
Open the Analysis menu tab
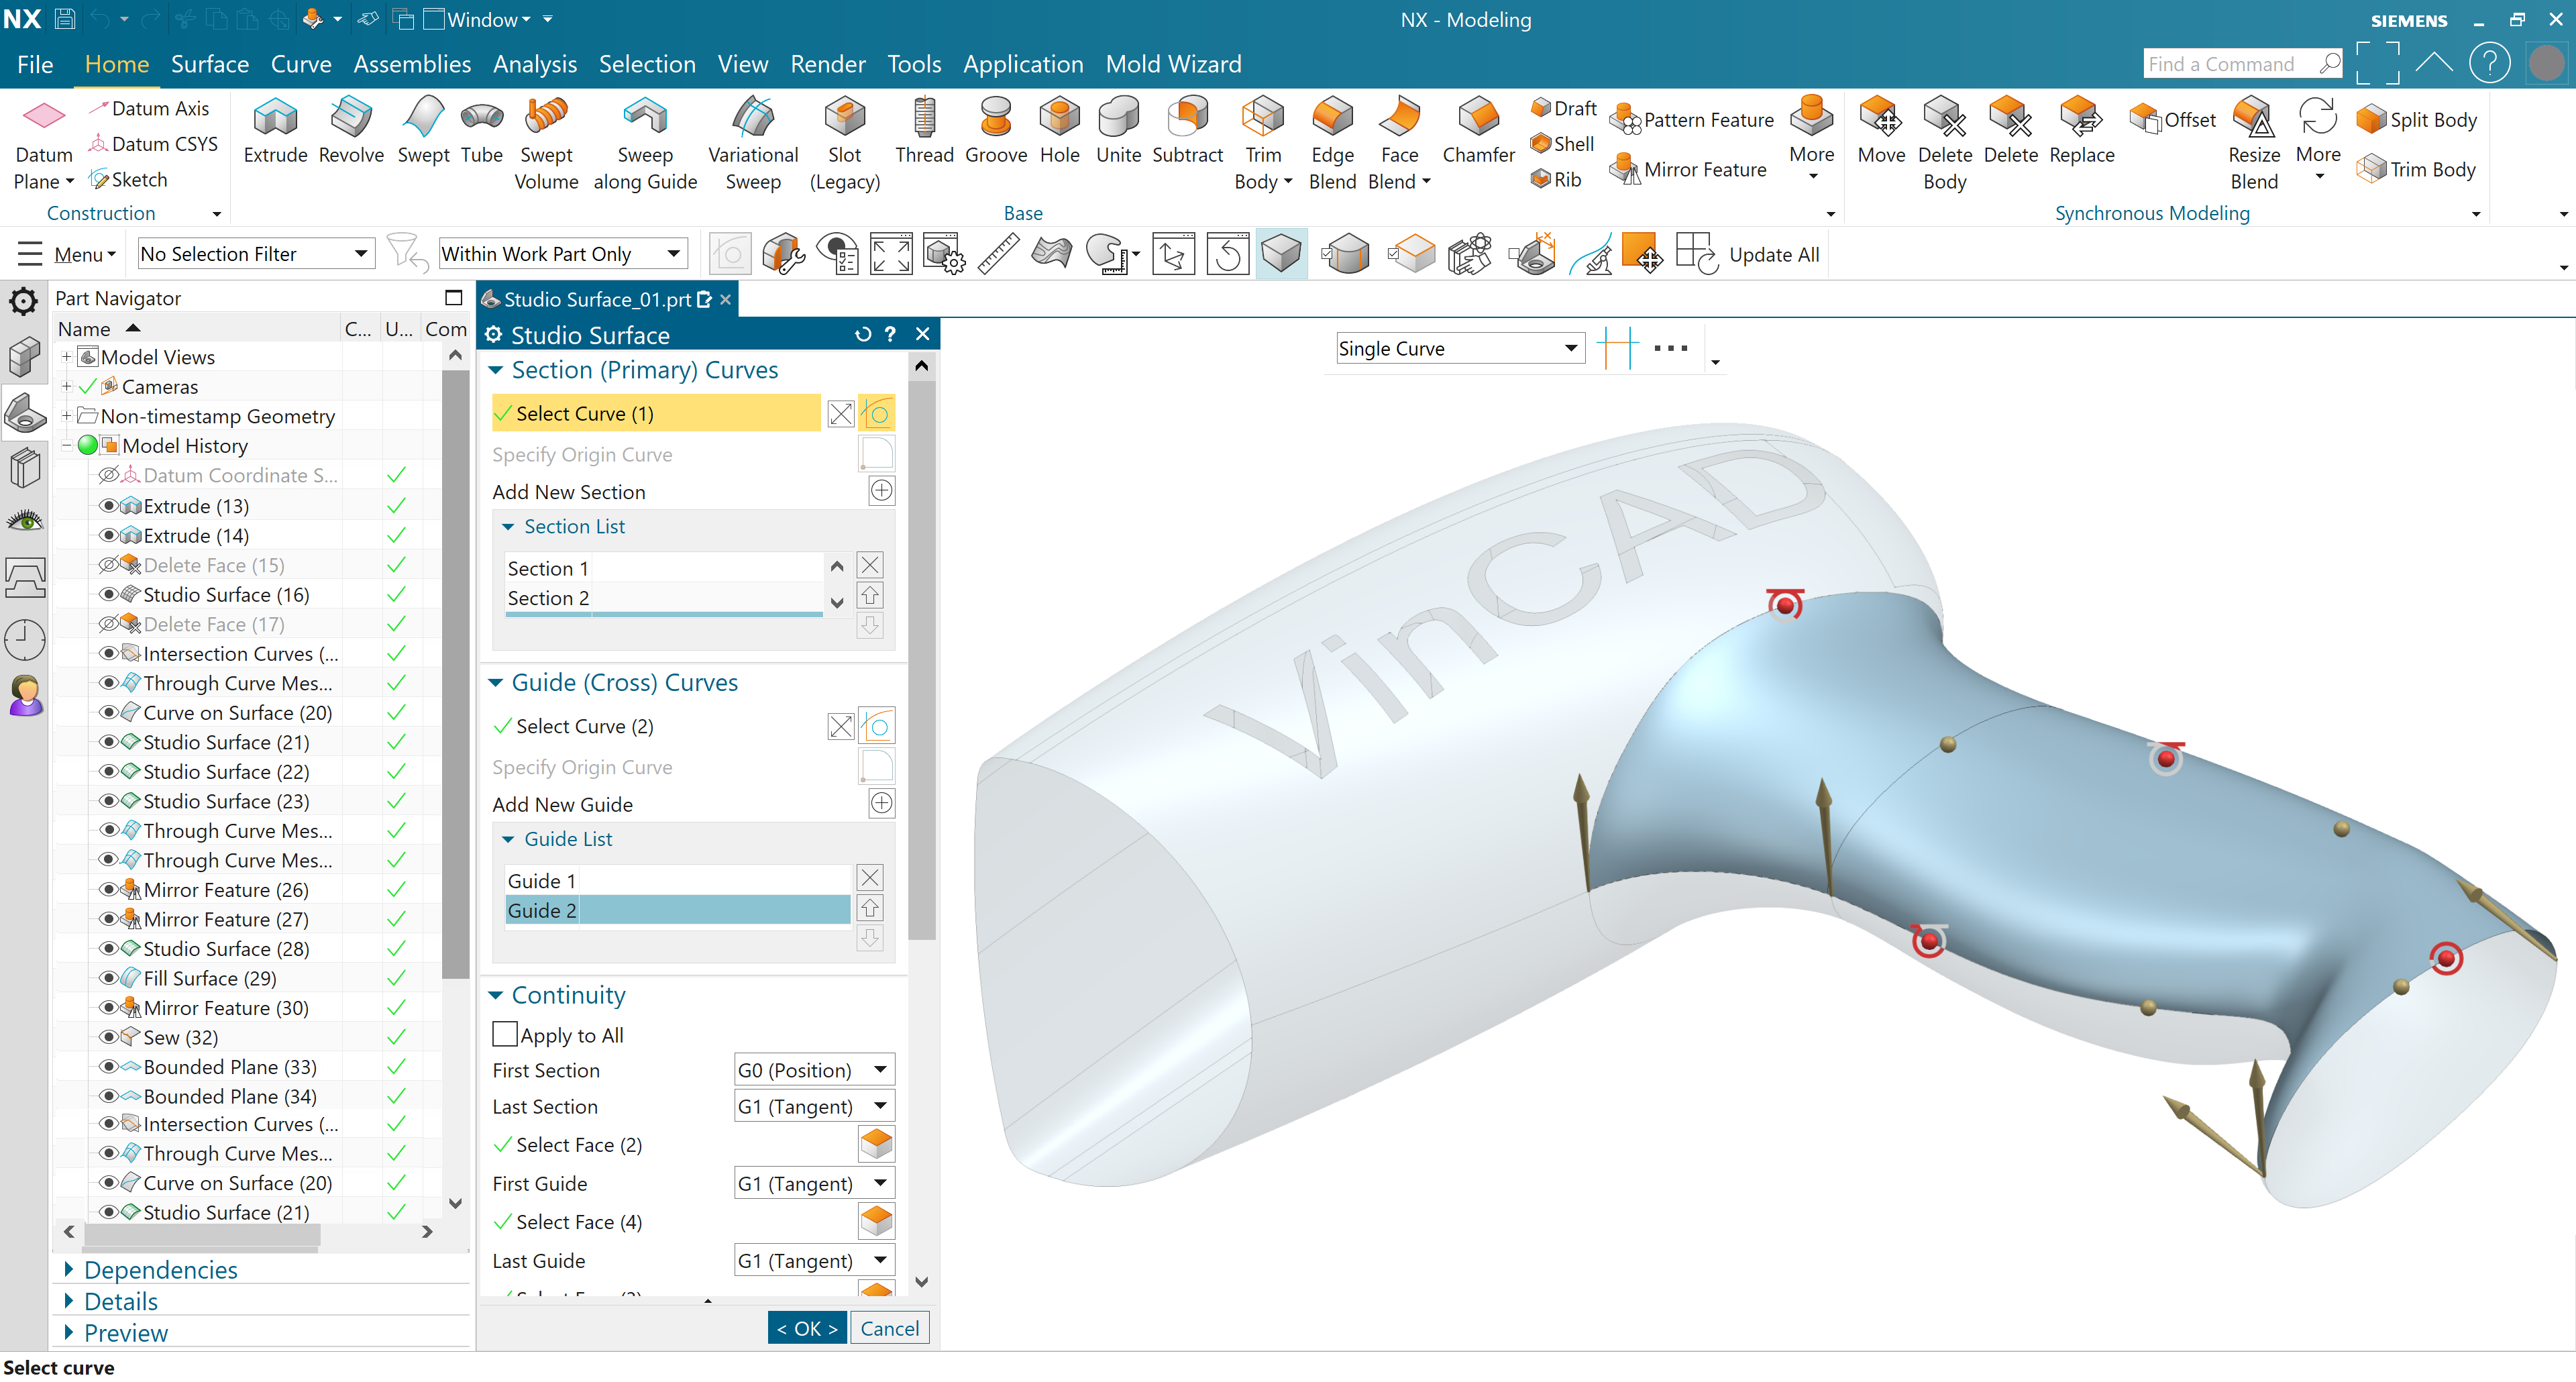tap(534, 64)
